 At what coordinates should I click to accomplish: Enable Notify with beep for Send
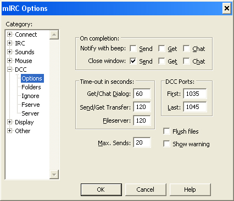coord(133,49)
